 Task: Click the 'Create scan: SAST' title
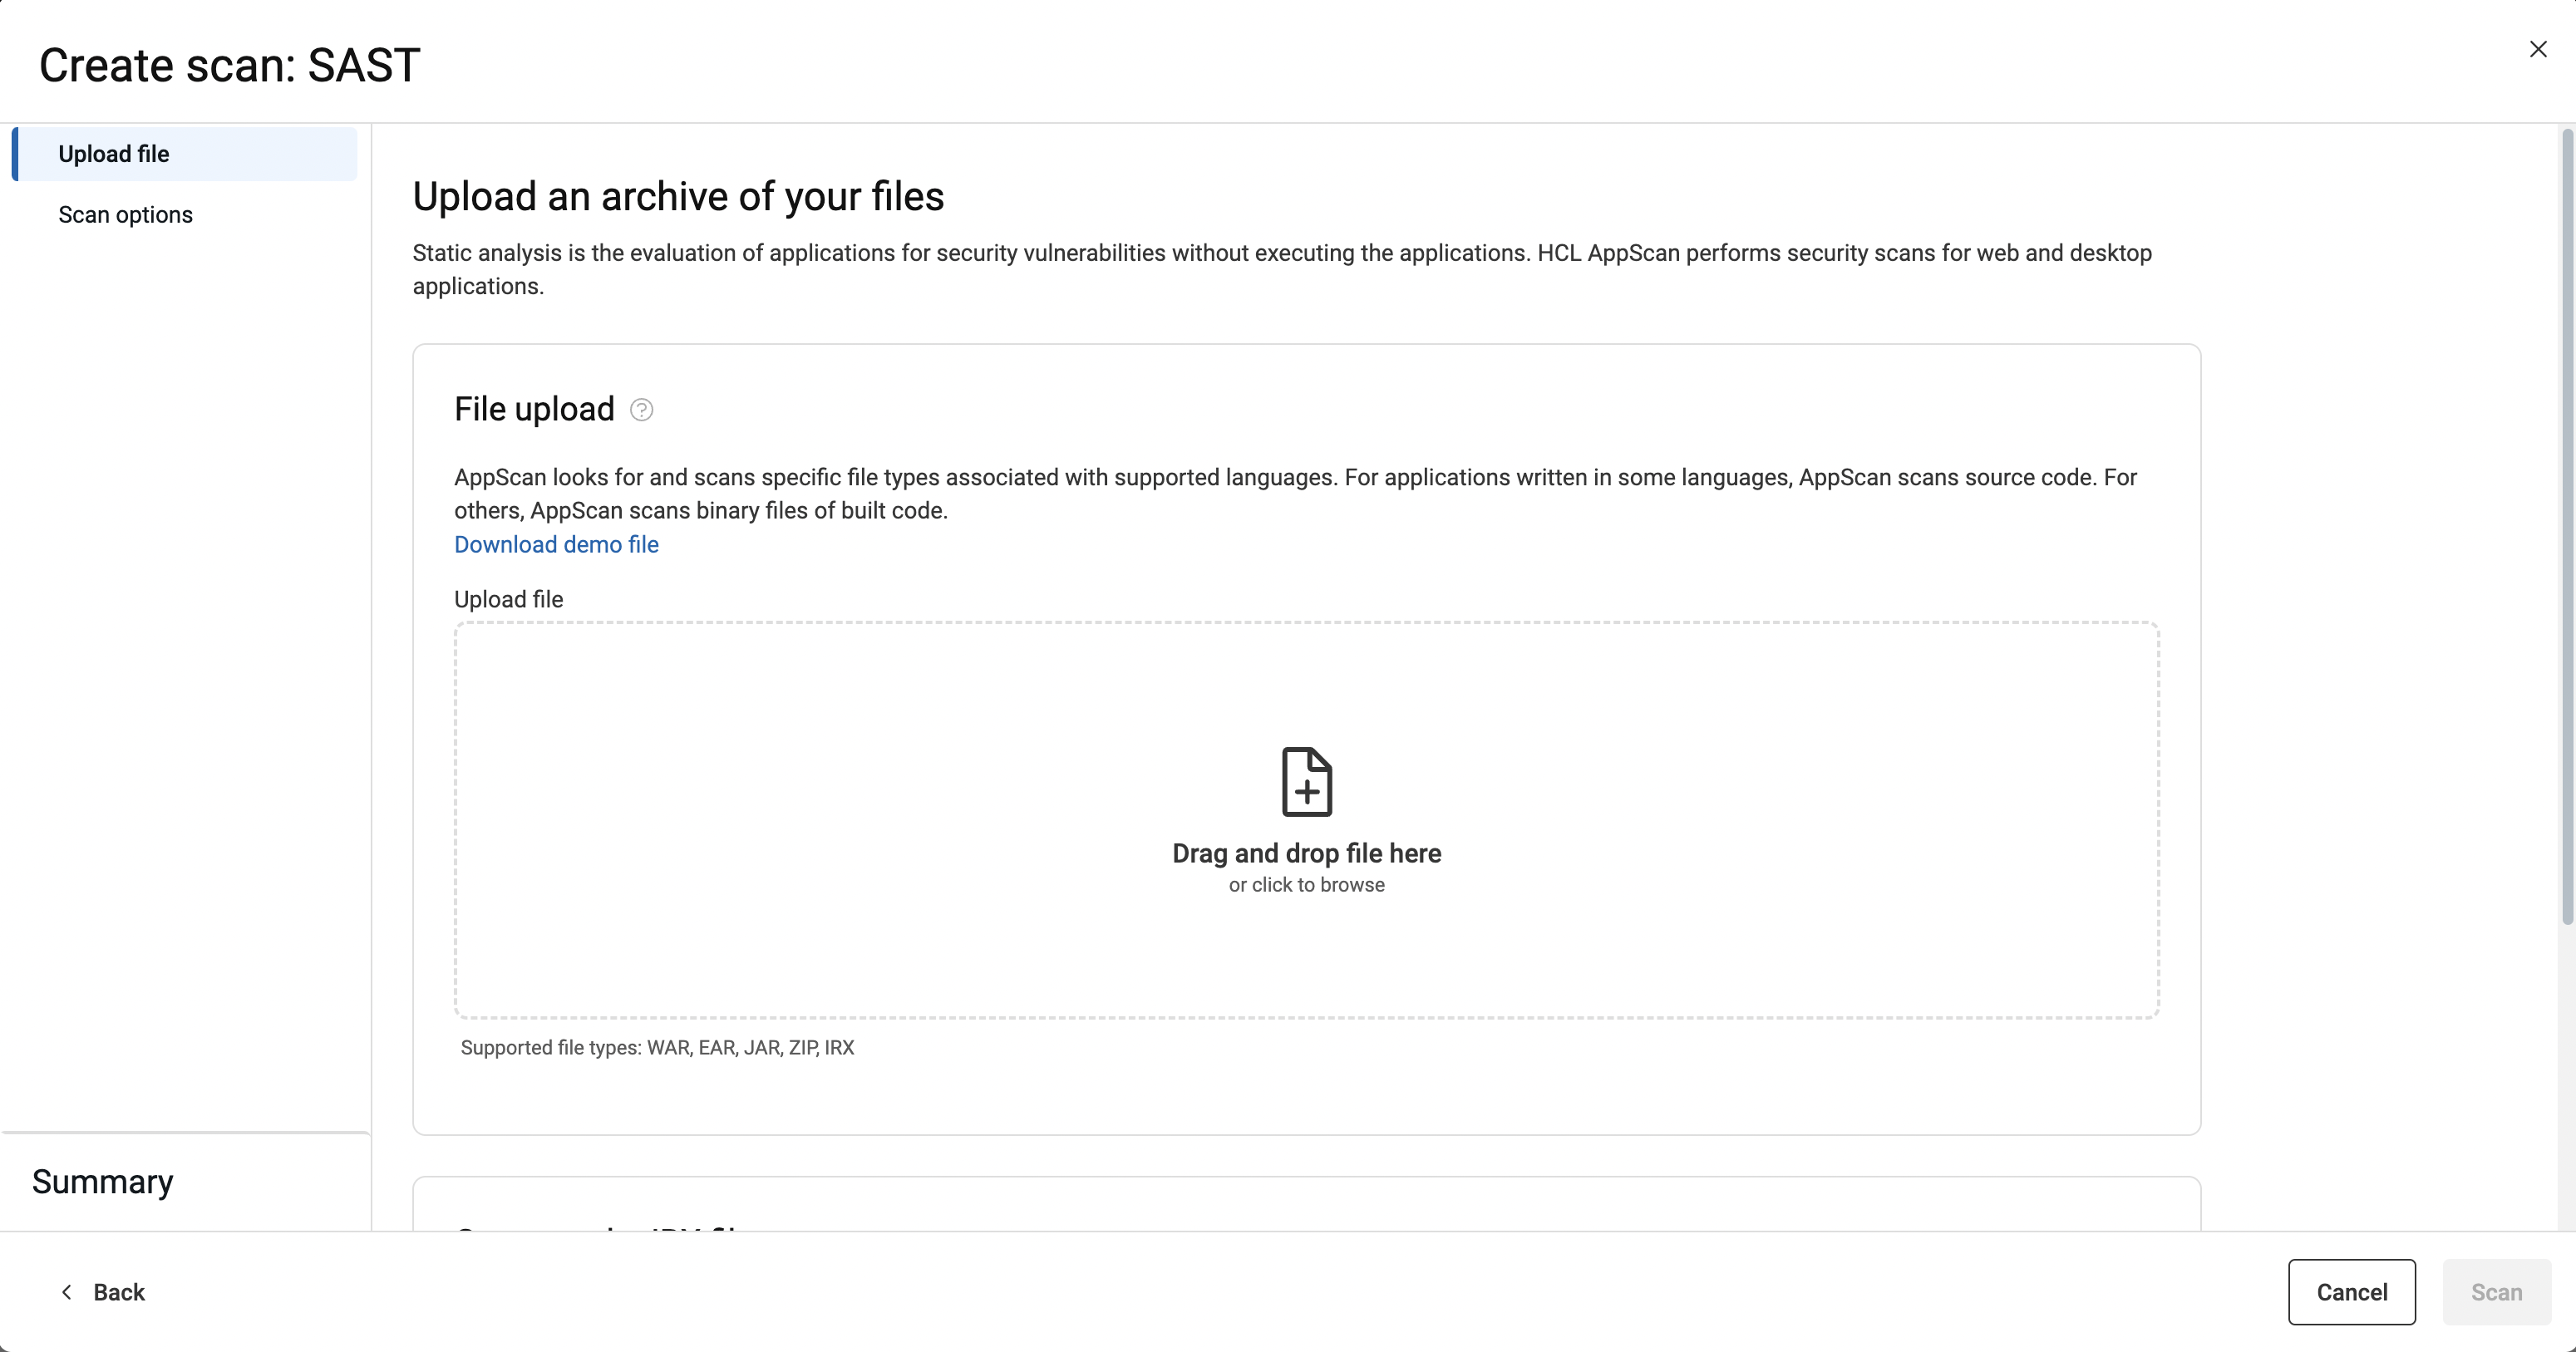229,66
